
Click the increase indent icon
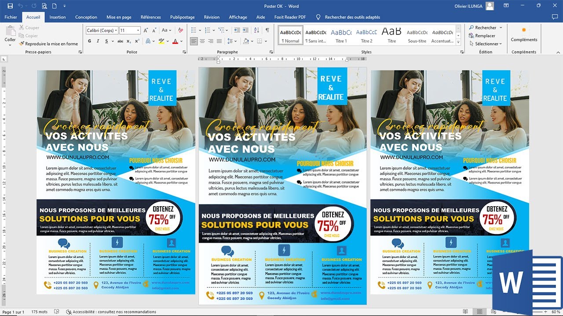tap(246, 30)
